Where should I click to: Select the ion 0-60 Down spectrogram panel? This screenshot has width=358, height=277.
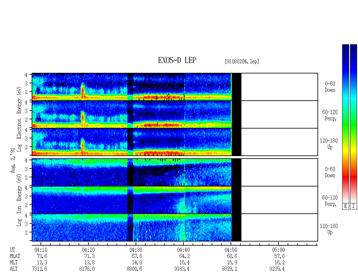click(175, 172)
